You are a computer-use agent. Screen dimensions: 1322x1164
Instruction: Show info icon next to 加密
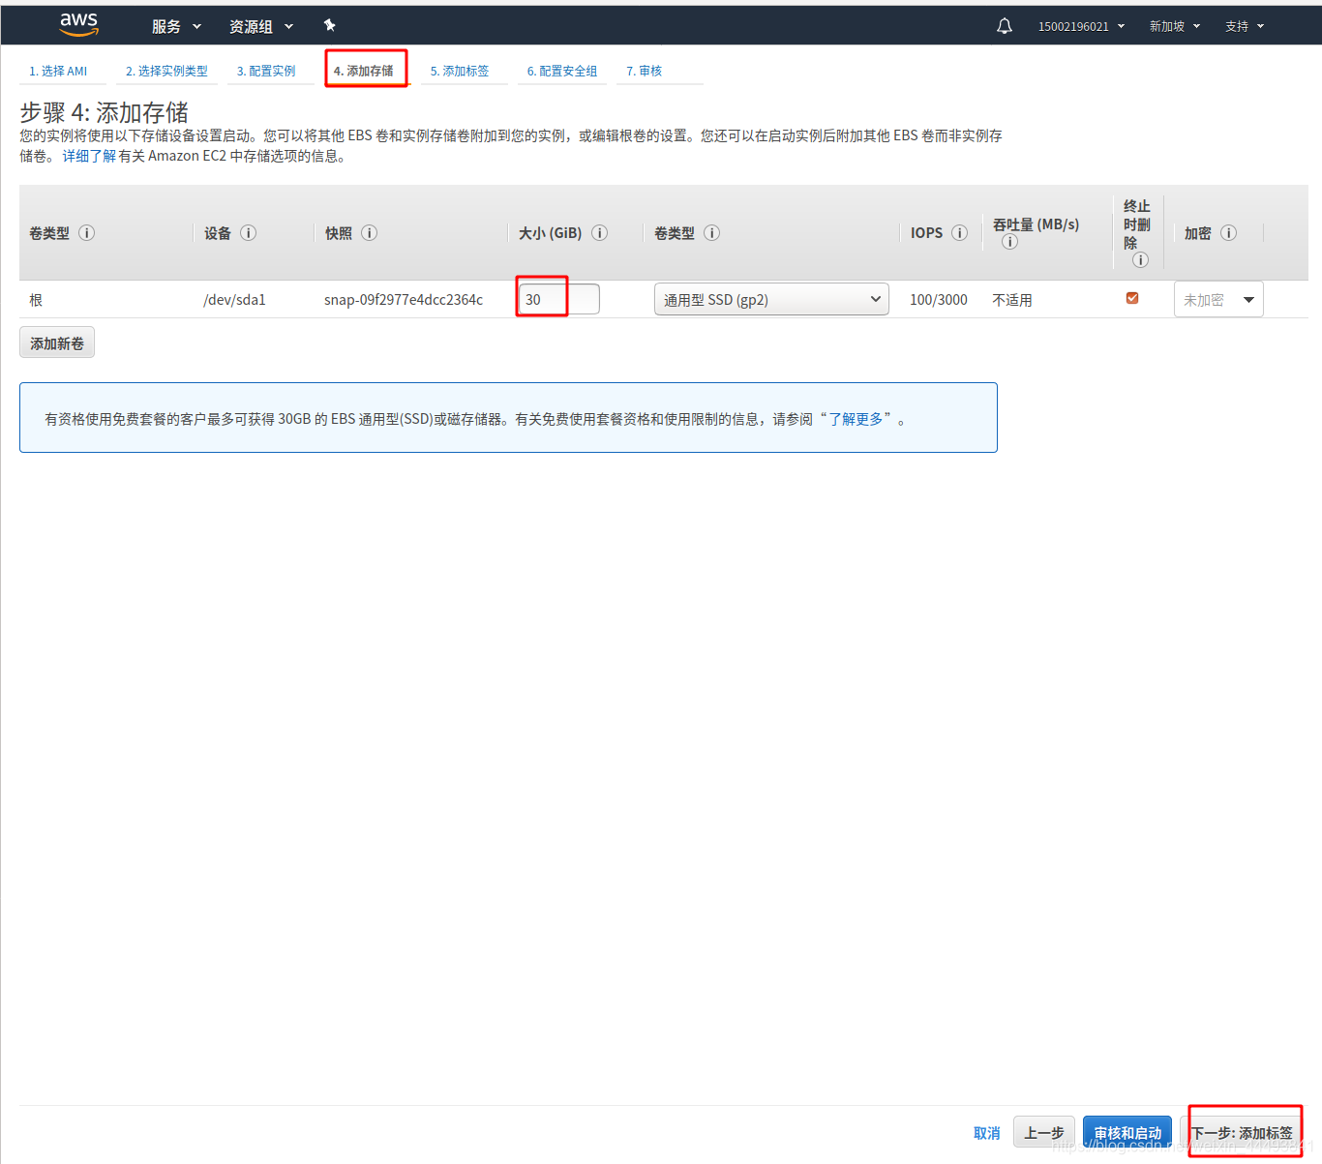point(1229,233)
